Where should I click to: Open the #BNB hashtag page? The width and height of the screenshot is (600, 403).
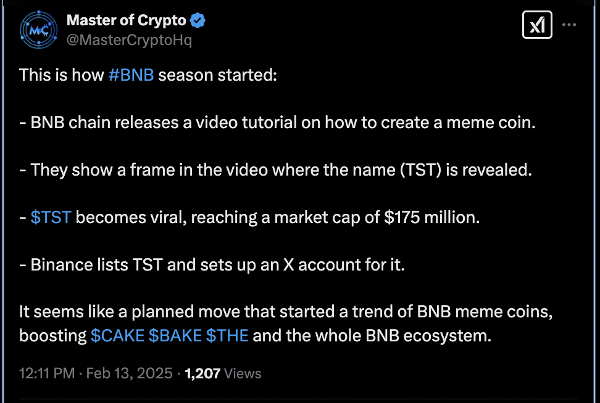(131, 75)
